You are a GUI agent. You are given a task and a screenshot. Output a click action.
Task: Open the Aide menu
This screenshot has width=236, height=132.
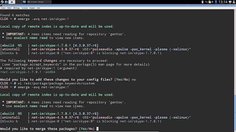(38, 8)
